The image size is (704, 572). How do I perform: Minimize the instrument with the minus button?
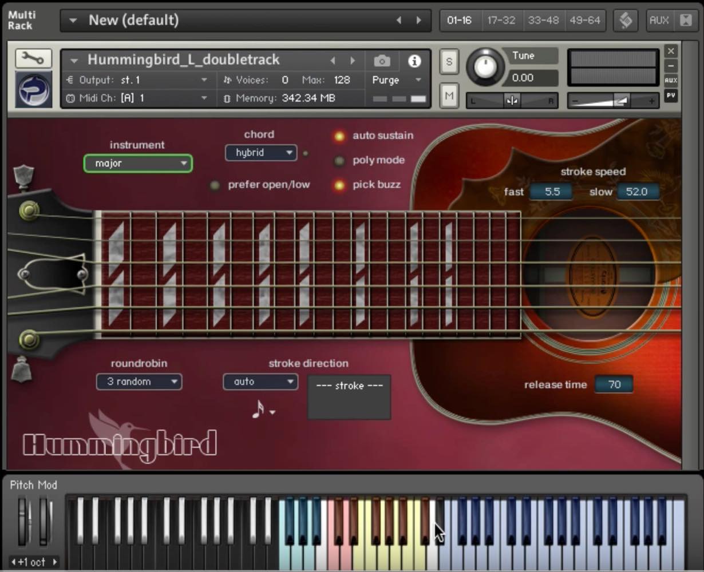[x=671, y=65]
